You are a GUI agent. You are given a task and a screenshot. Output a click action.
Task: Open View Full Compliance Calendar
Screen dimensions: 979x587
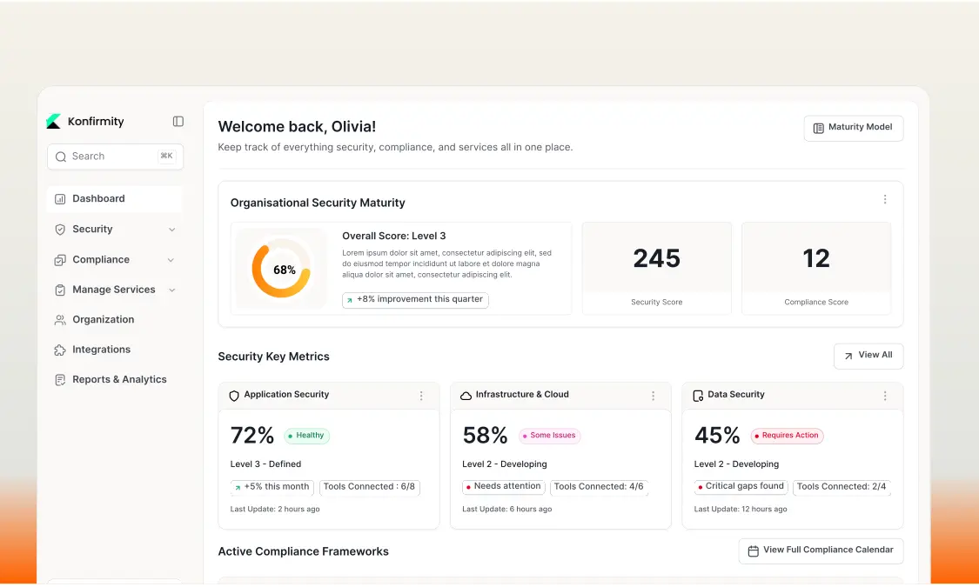pos(821,550)
